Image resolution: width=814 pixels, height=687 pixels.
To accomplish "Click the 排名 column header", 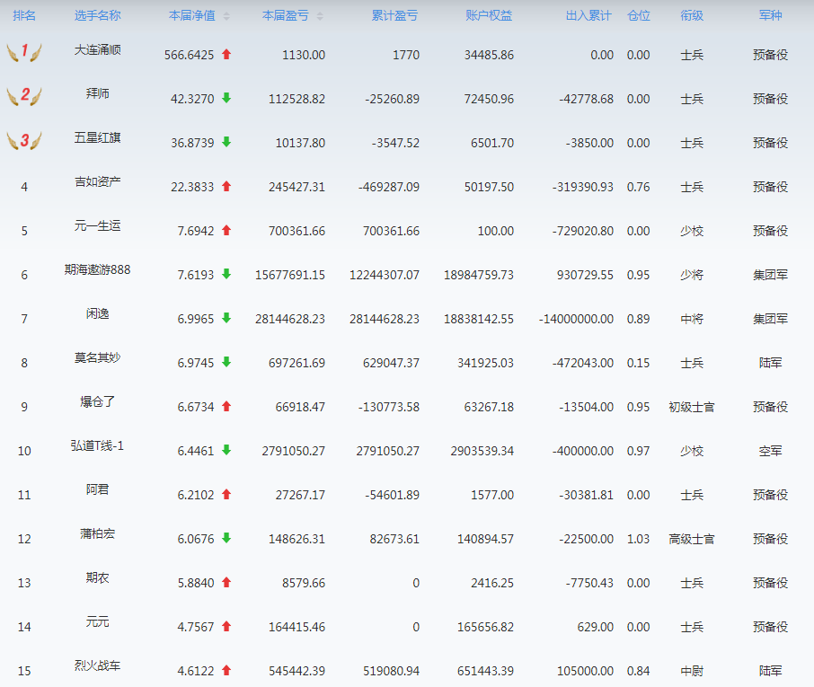I will [24, 15].
